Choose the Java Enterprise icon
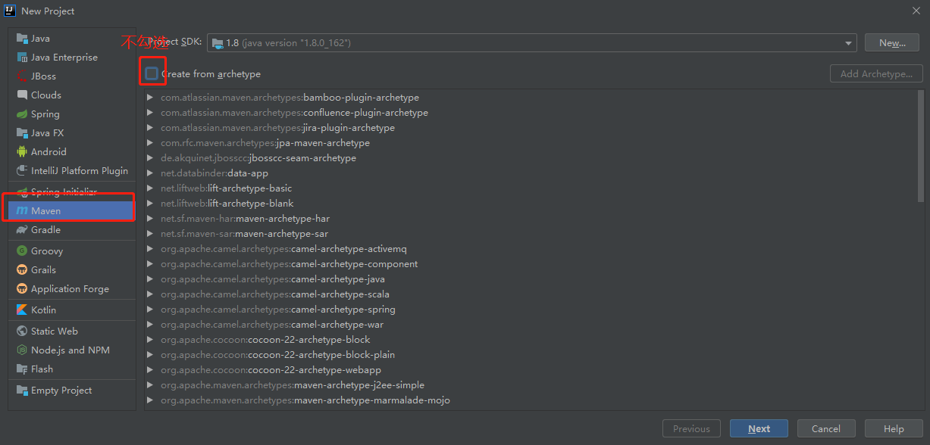Screen dimensions: 930x445 (22, 58)
